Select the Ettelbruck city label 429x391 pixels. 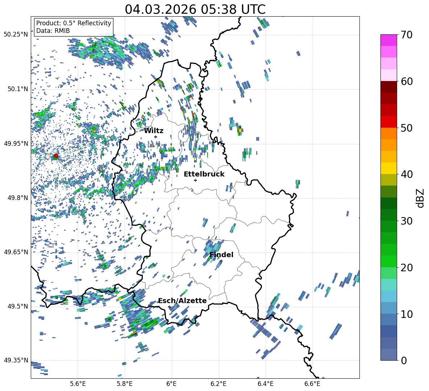pyautogui.click(x=204, y=174)
